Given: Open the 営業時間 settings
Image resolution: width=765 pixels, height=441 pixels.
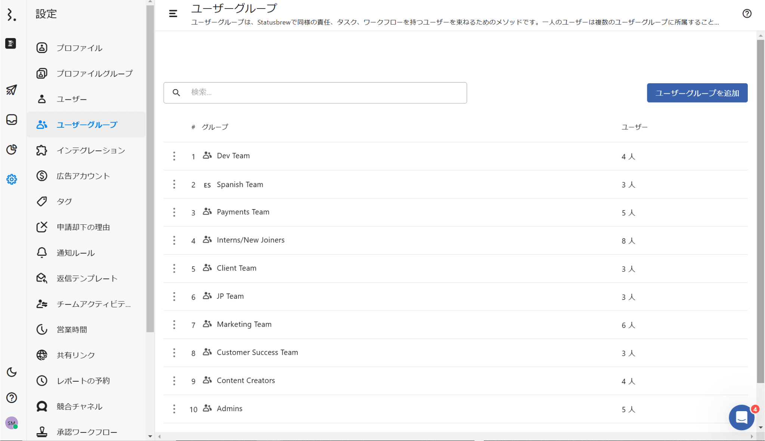Looking at the screenshot, I should 72,330.
